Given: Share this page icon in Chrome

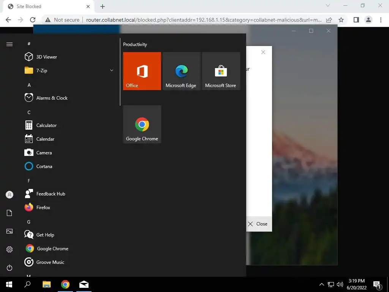Looking at the screenshot, I should [x=329, y=20].
